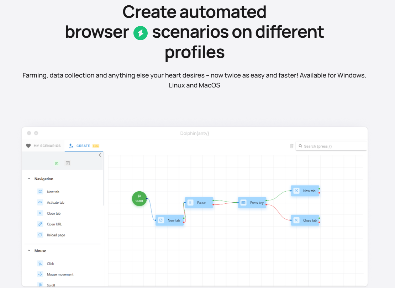Click the gray template icon beside save
The image size is (395, 288).
coord(68,164)
